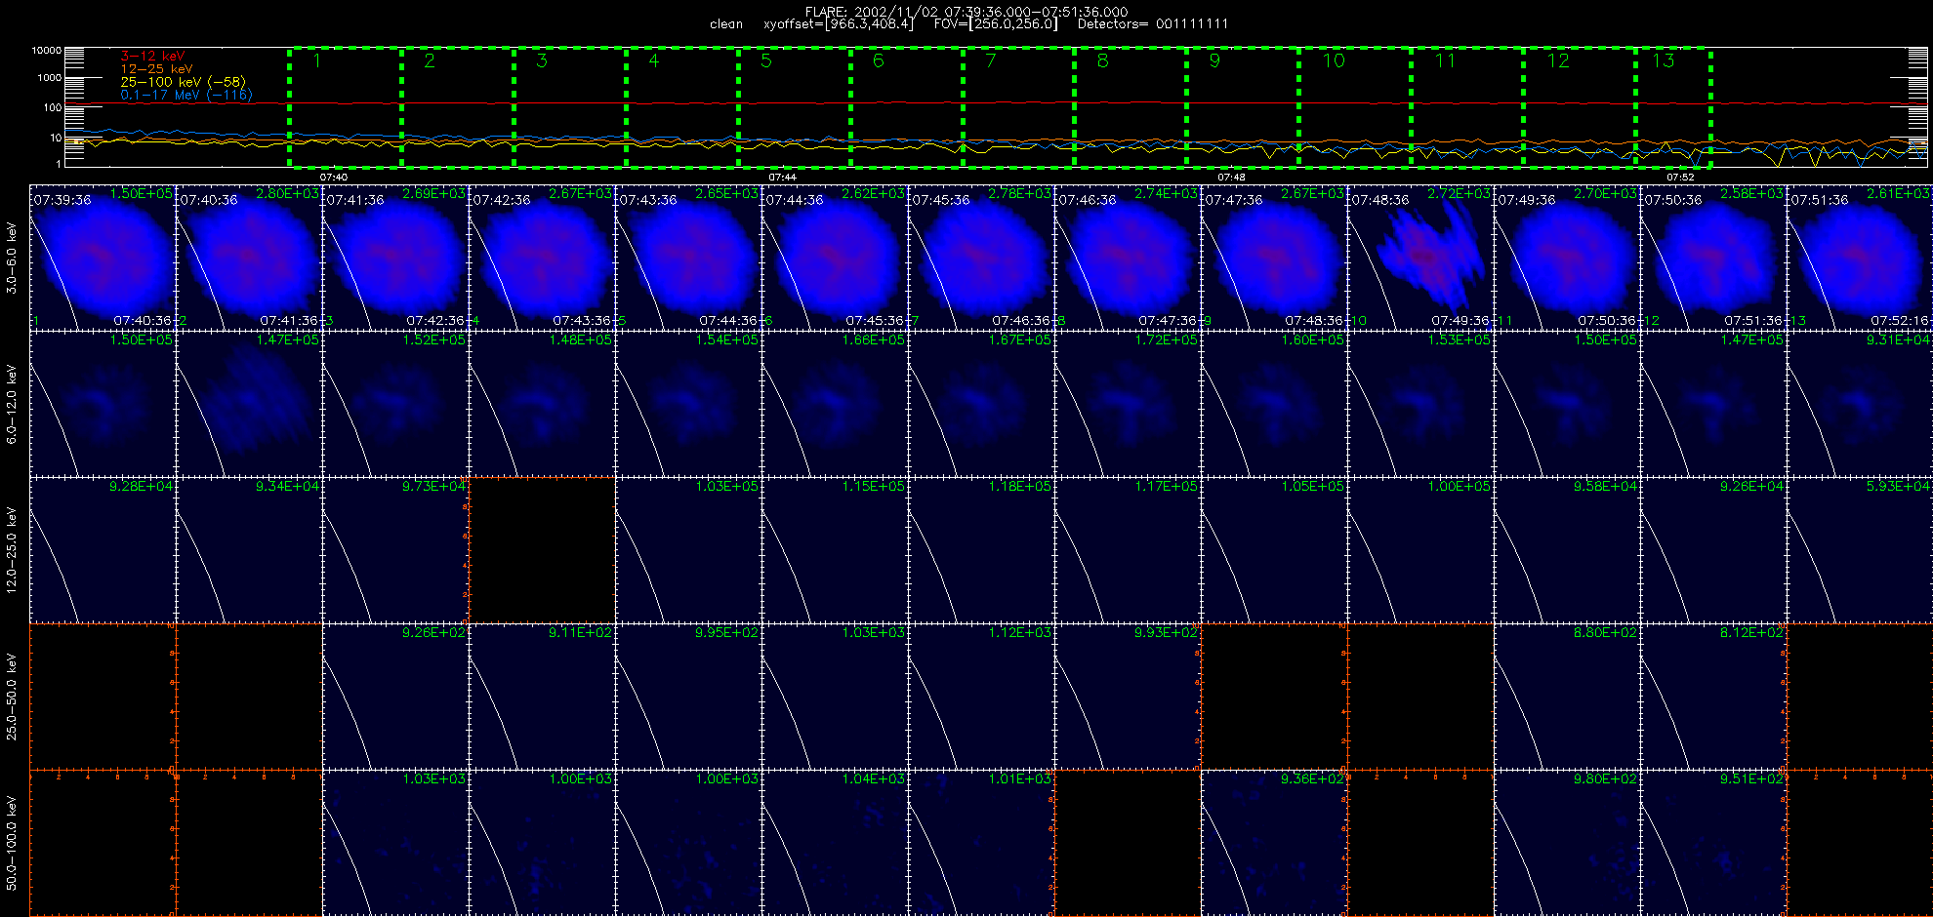Screen dimensions: 1933x917
Task: Open the 50-100 keV image labeled 1.04E+03
Action: pyautogui.click(x=835, y=842)
